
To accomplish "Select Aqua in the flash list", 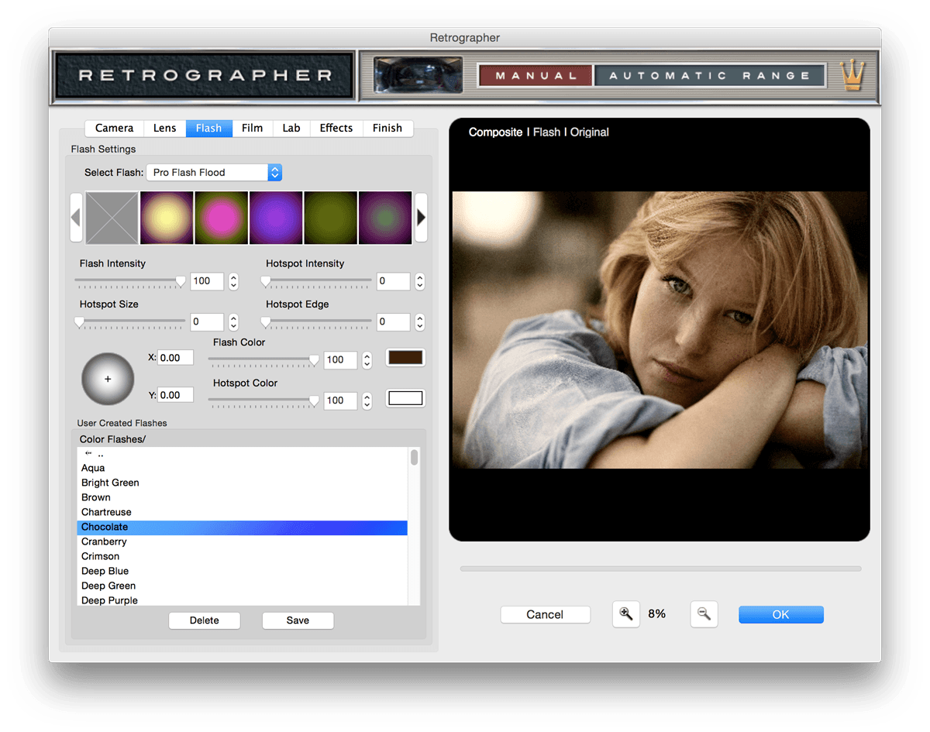I will click(x=243, y=468).
